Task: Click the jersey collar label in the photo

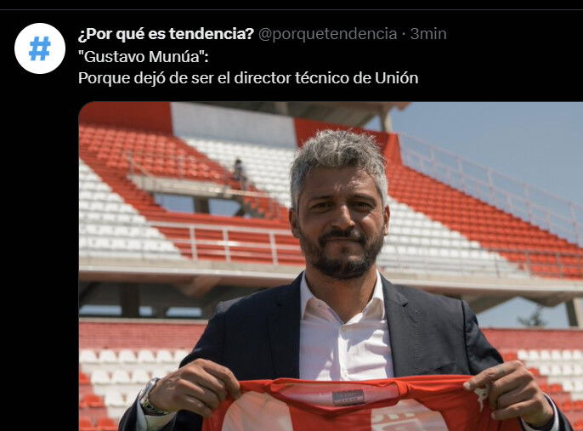Action: coord(348,397)
